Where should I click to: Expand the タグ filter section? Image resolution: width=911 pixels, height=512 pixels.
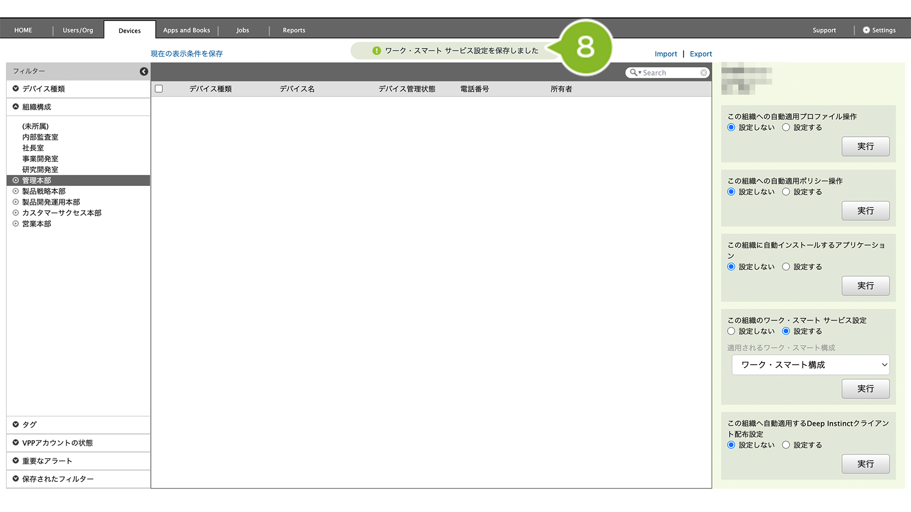pos(29,424)
